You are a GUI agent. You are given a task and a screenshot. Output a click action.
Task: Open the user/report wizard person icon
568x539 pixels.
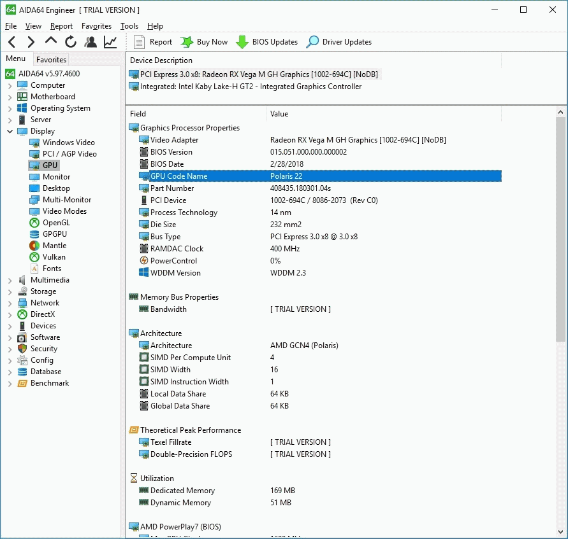click(x=91, y=42)
